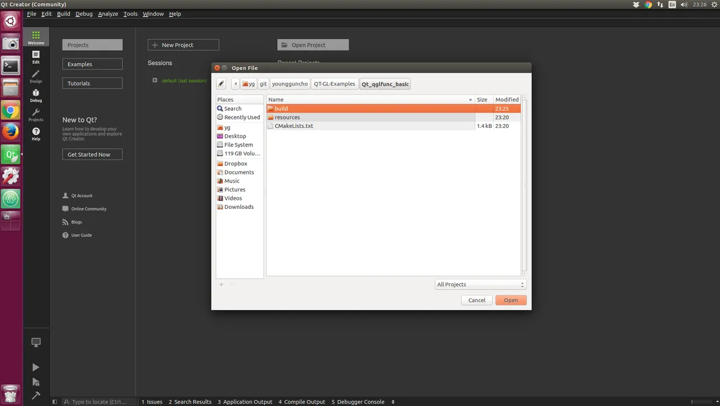Viewport: 720px width, 406px height.
Task: Open Help mode in Qt sidebar
Action: click(x=36, y=133)
